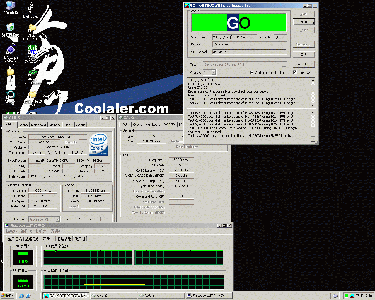The image size is (375, 300).
Task: Click scroll-down arrow of upper ORTHOS log
Action: pos(313,106)
